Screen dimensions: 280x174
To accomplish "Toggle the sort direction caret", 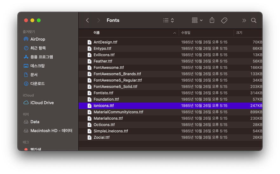I will coord(175,33).
